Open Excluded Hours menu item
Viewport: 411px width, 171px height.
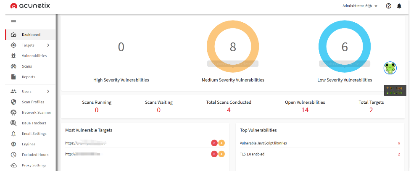pos(30,155)
